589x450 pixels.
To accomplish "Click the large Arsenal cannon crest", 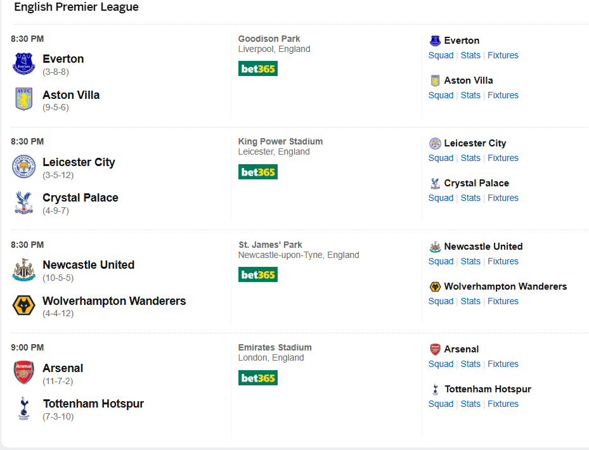I will [x=24, y=373].
